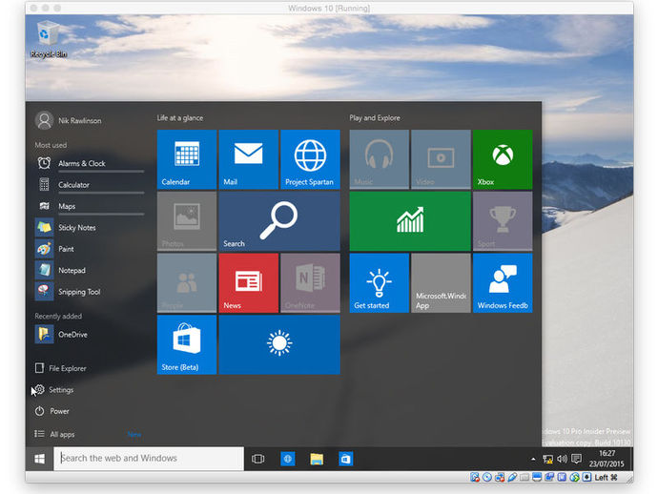658x494 pixels.
Task: Open the green Money chart tile
Action: [410, 221]
